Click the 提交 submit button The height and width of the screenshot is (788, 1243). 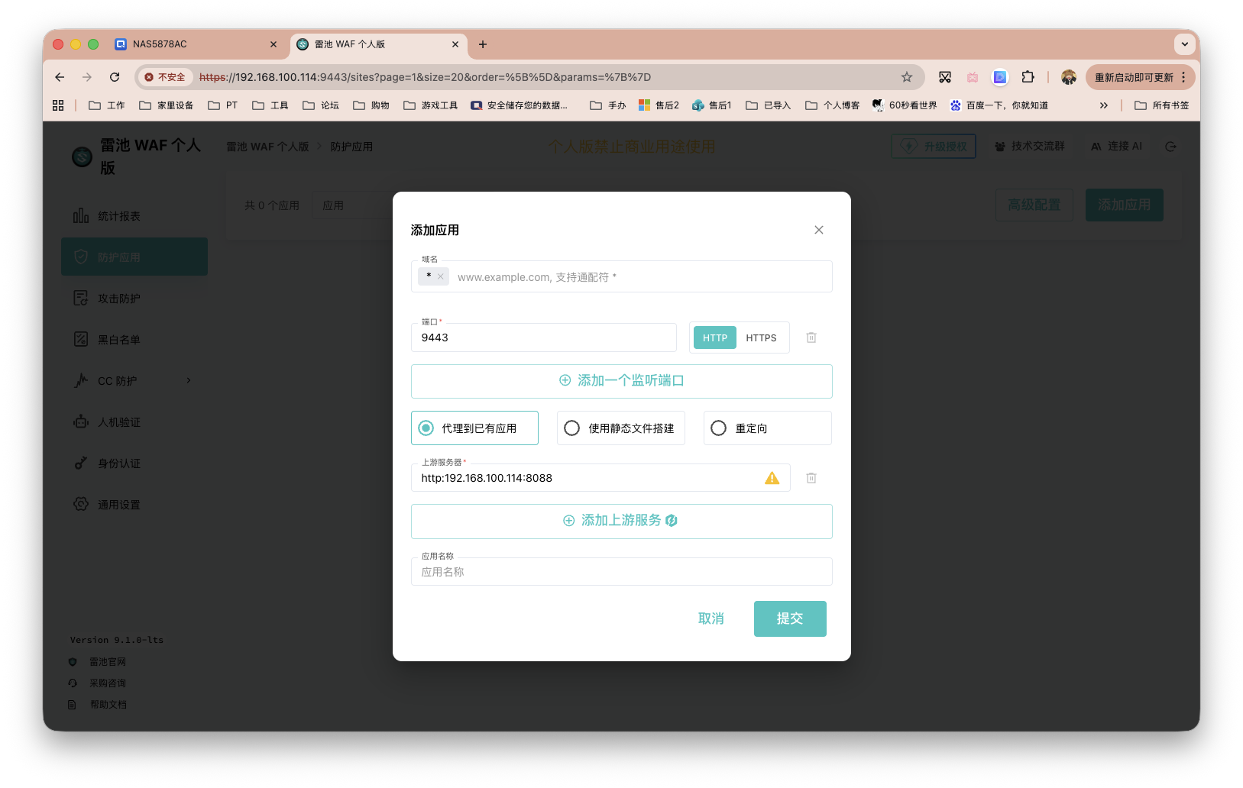click(790, 618)
